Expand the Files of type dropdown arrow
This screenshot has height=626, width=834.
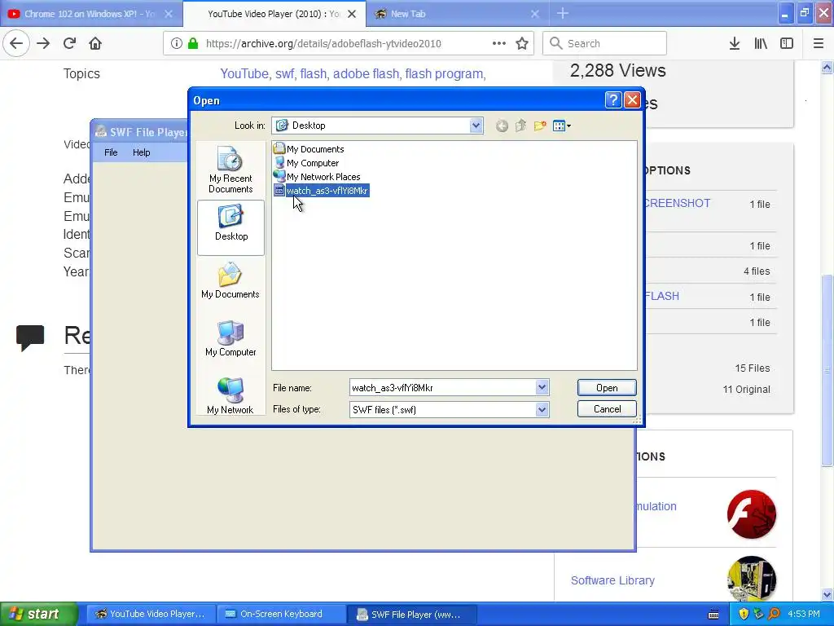point(542,409)
